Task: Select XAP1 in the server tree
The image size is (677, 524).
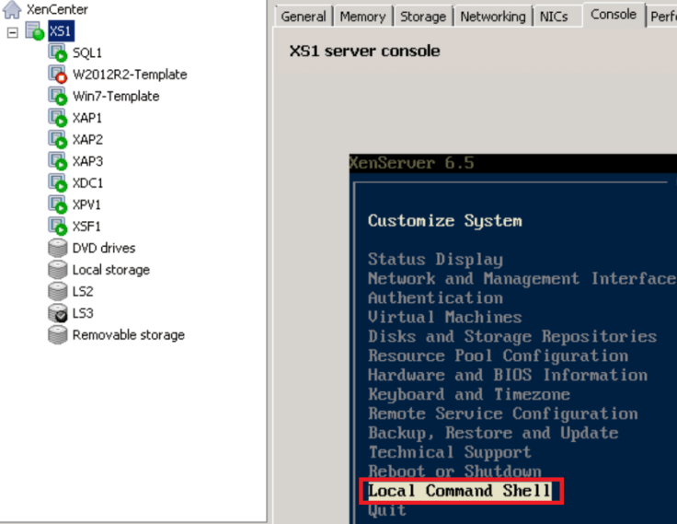Action: pos(87,118)
